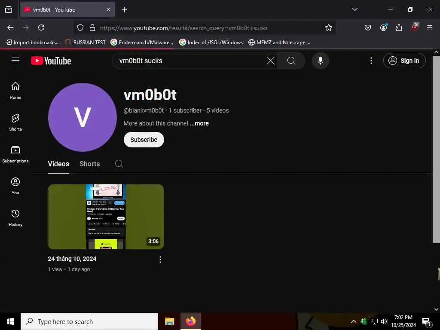This screenshot has height=330, width=440.
Task: Play the 3:06 video thumbnail
Action: tap(106, 217)
